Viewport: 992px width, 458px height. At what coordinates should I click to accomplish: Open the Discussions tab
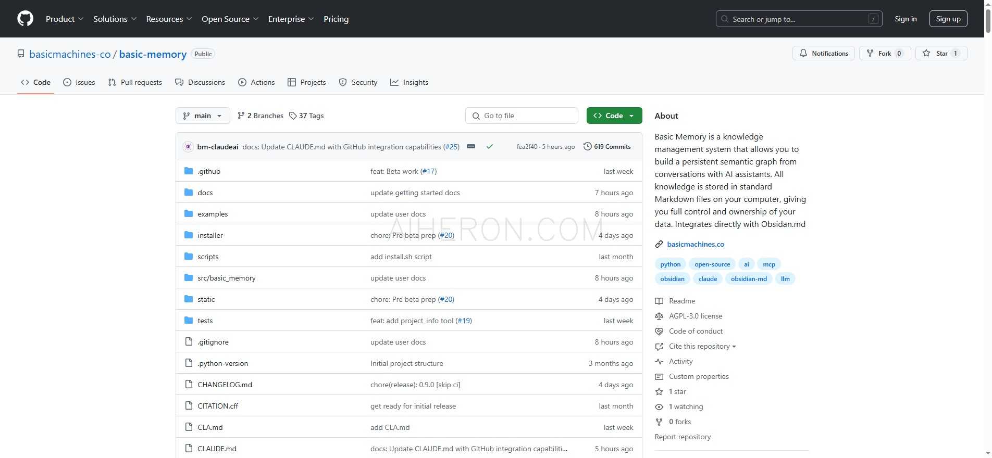pos(200,82)
